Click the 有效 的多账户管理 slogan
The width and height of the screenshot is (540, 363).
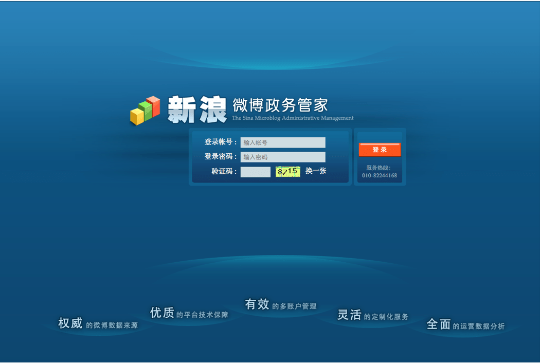pos(281,304)
